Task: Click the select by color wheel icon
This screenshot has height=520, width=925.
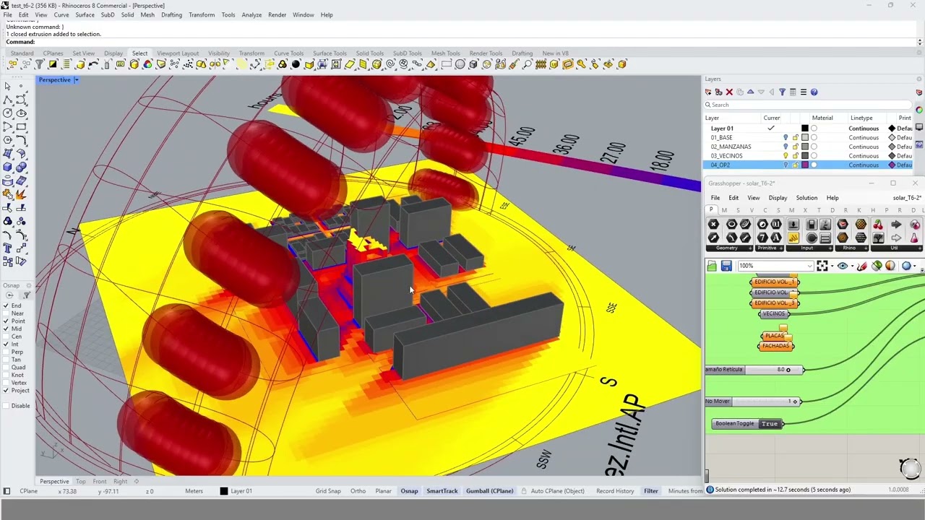Action: [147, 64]
